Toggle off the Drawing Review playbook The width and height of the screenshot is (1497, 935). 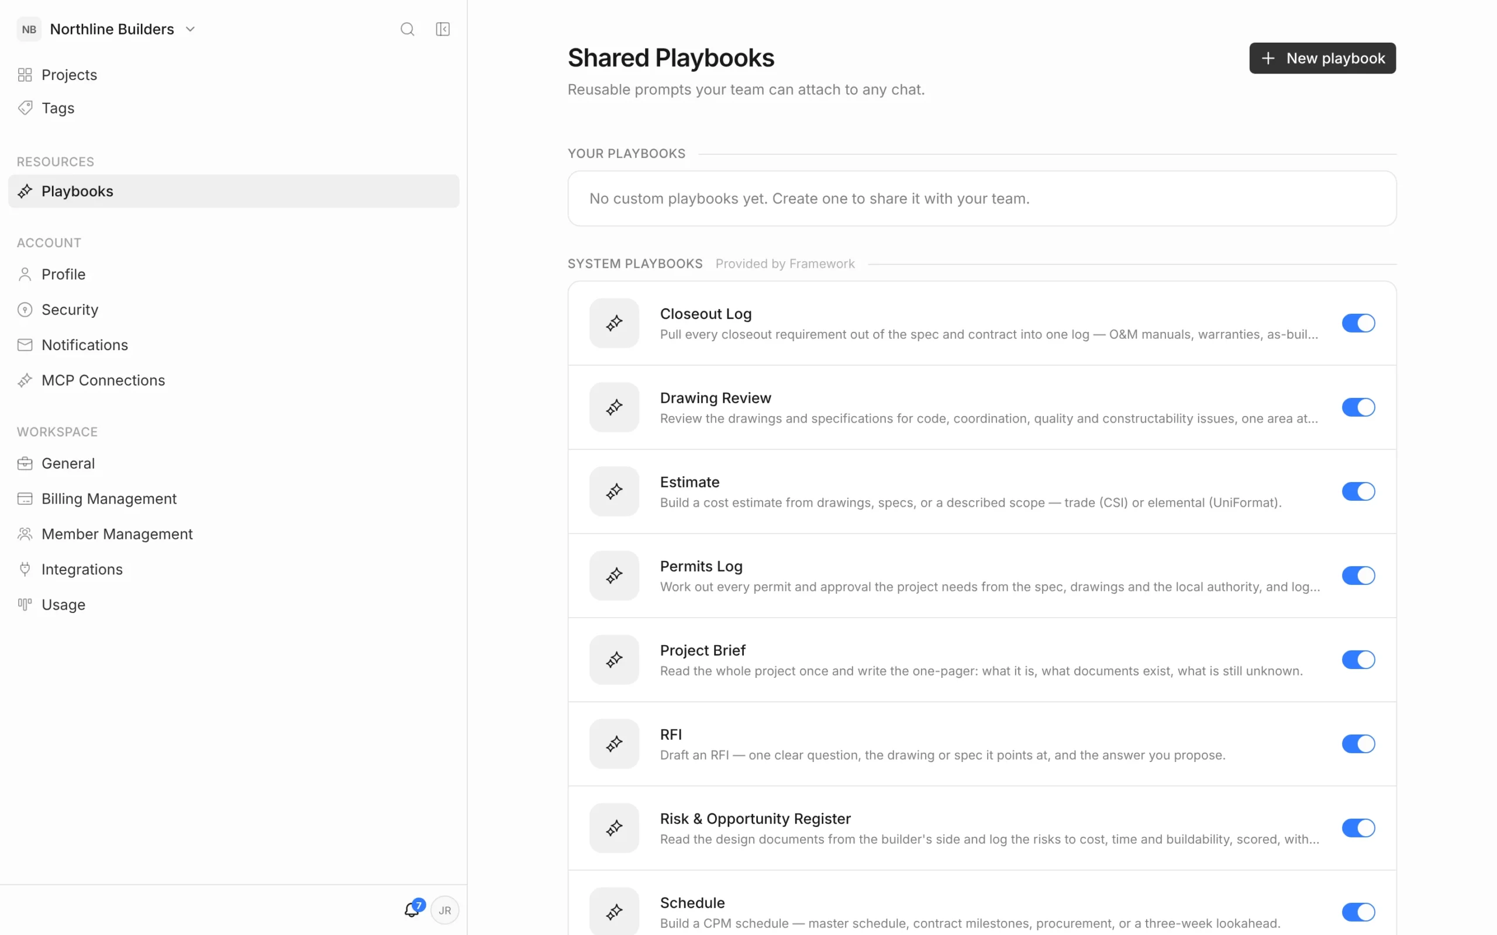pos(1358,407)
